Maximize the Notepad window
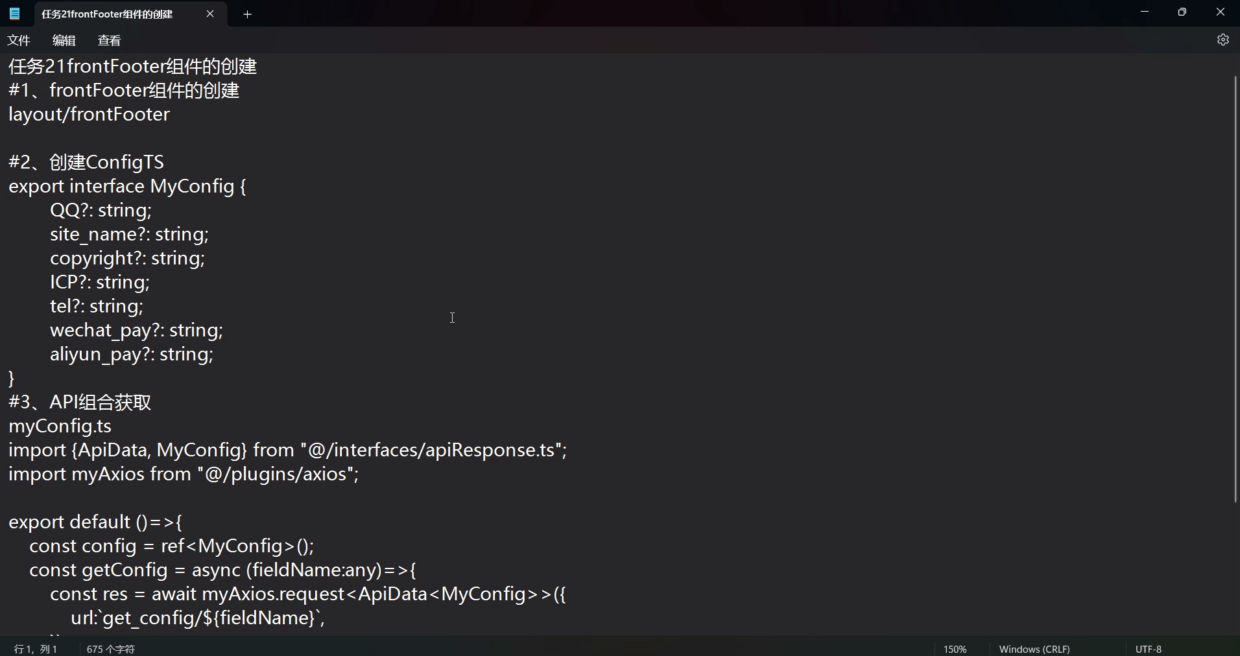Viewport: 1240px width, 656px height. click(1182, 12)
